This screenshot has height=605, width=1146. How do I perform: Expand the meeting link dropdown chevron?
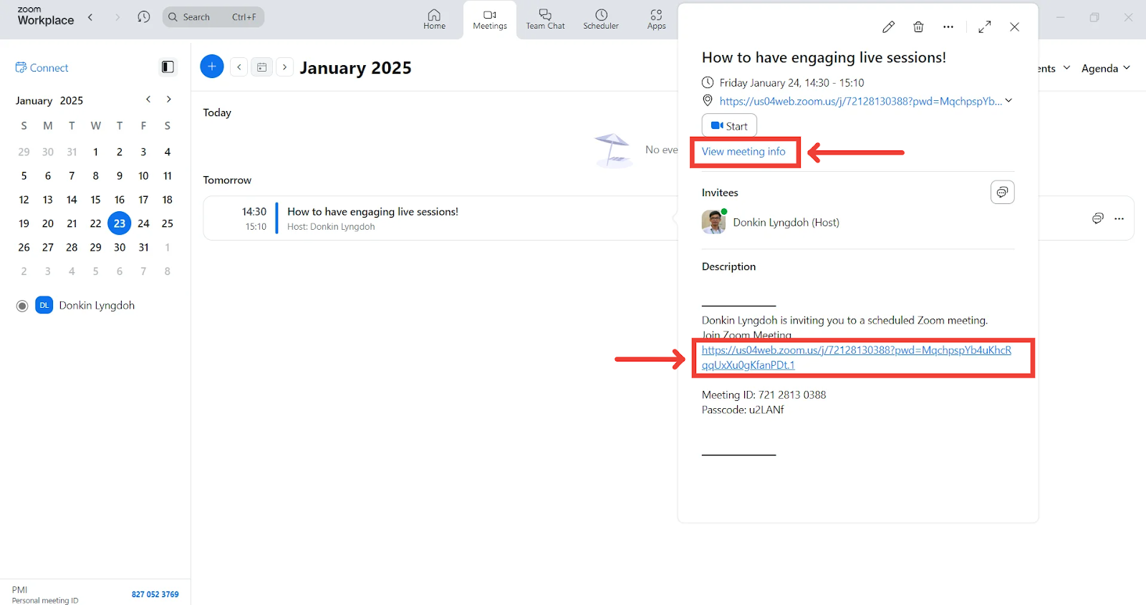(1008, 101)
